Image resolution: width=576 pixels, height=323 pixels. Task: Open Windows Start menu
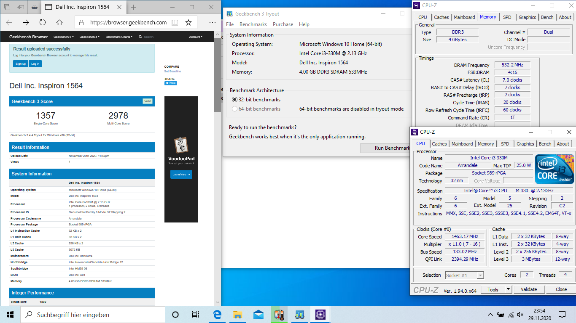click(10, 315)
